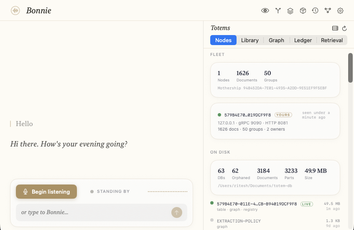This screenshot has height=230, width=354.
Task: Click the Bonnie app title
Action: (38, 10)
